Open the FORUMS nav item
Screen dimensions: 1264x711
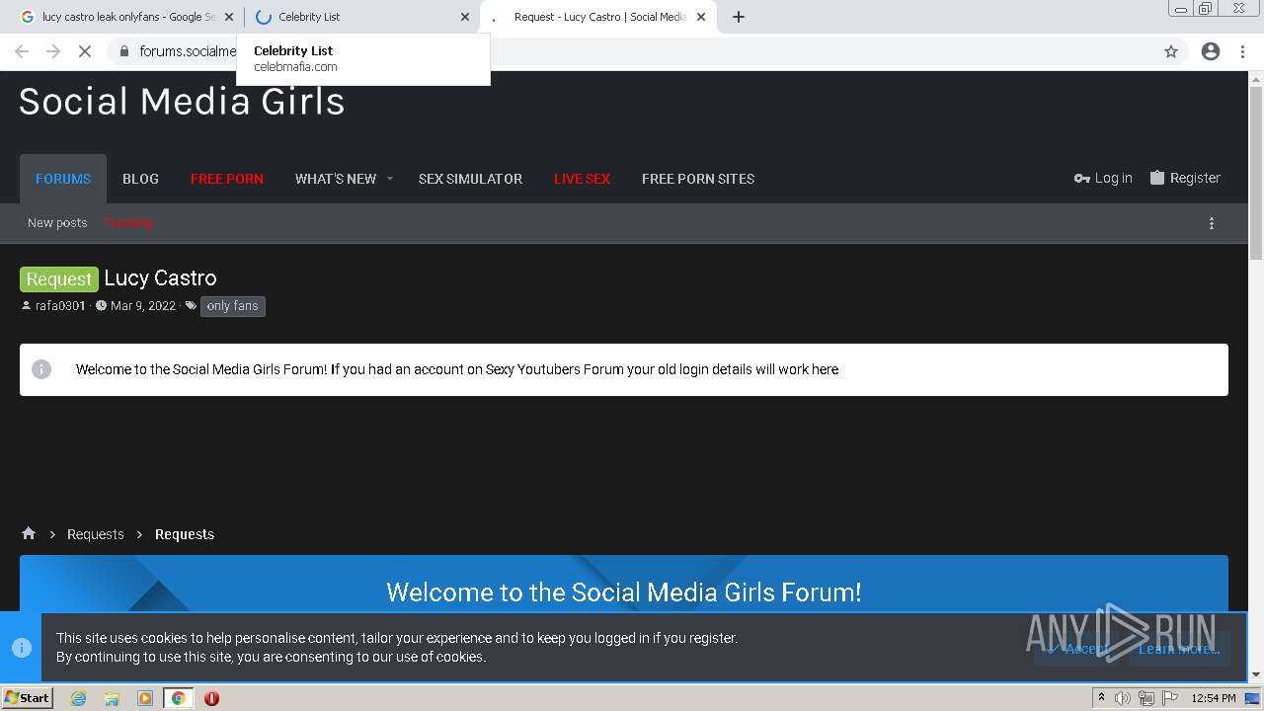[63, 179]
